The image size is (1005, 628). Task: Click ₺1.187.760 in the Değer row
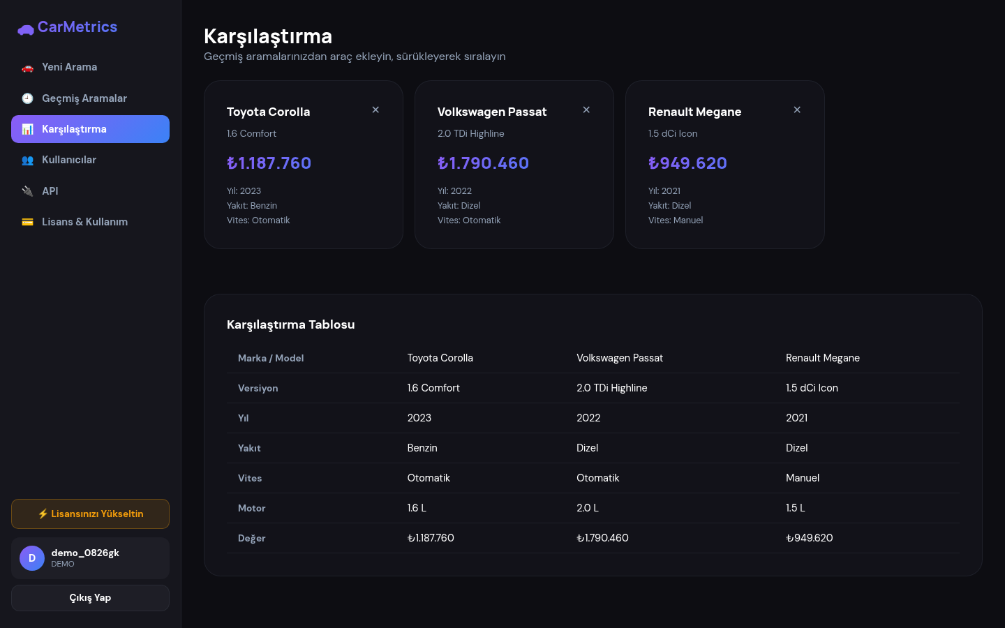431,538
